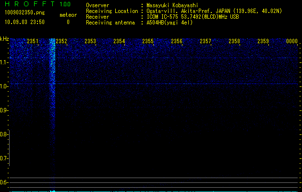
Task: Click the Receiving antenna label
Action: pos(110,23)
